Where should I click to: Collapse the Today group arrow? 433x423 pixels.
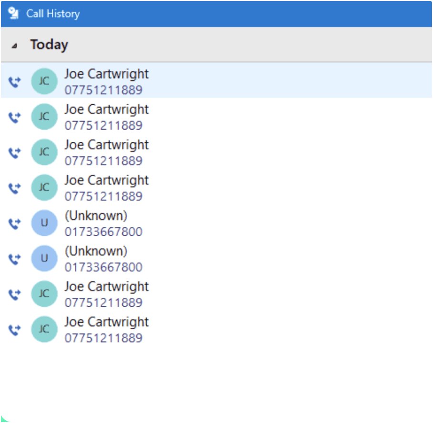pyautogui.click(x=14, y=46)
